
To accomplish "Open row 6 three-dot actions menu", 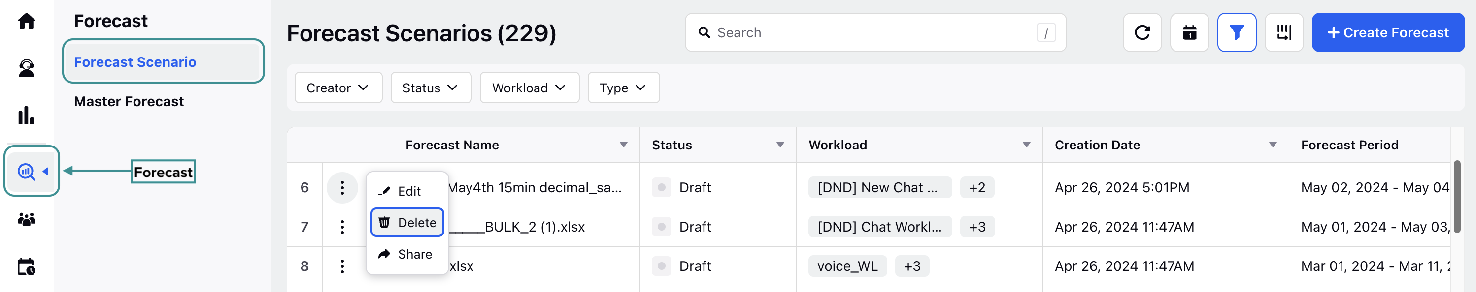I will 342,187.
